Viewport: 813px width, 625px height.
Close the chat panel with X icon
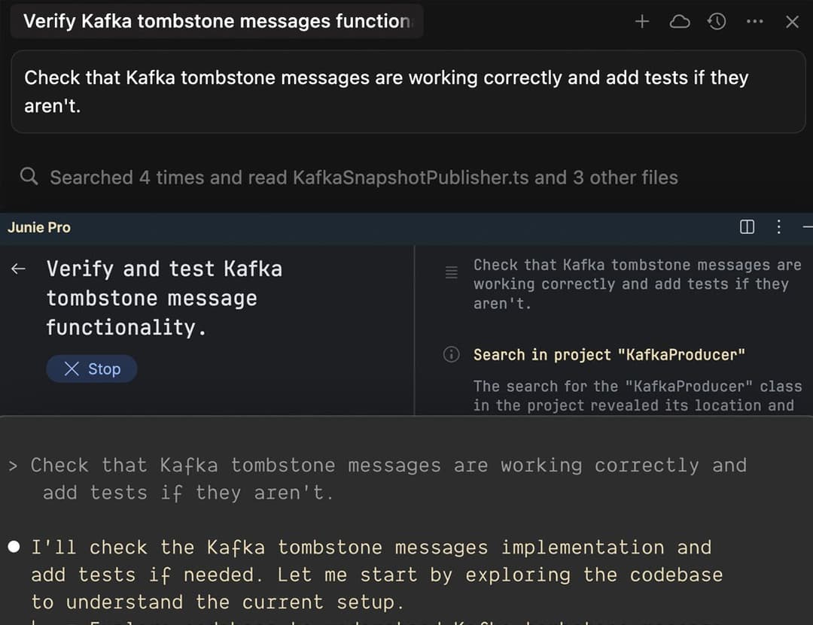pos(792,22)
